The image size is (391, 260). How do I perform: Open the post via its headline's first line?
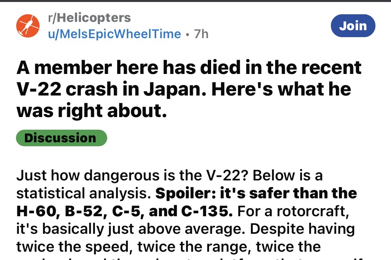pyautogui.click(x=189, y=68)
